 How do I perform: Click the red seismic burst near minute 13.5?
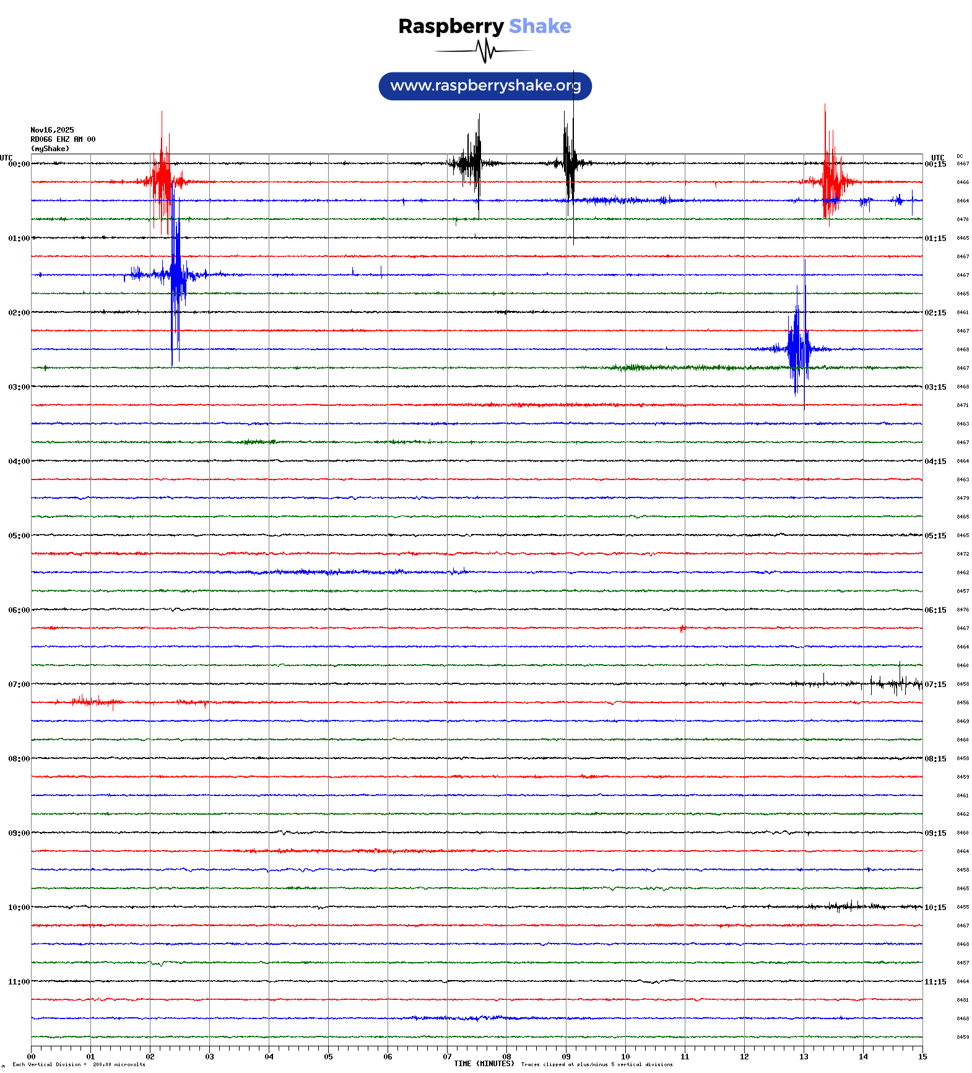click(x=830, y=181)
